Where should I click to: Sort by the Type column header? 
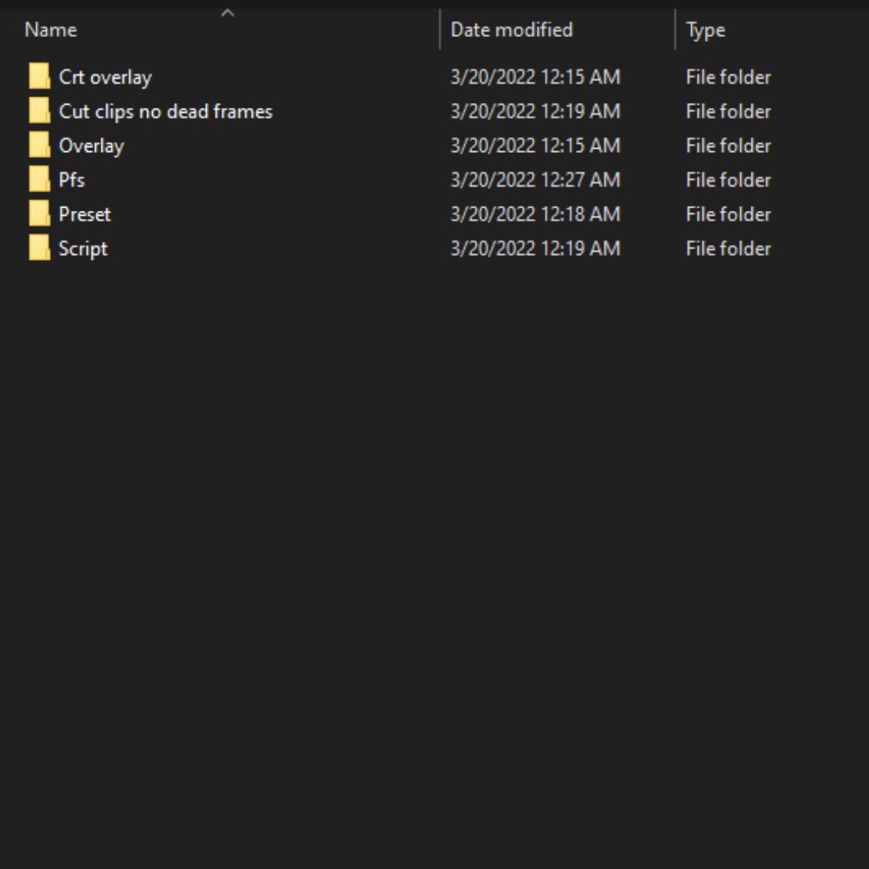pos(706,31)
